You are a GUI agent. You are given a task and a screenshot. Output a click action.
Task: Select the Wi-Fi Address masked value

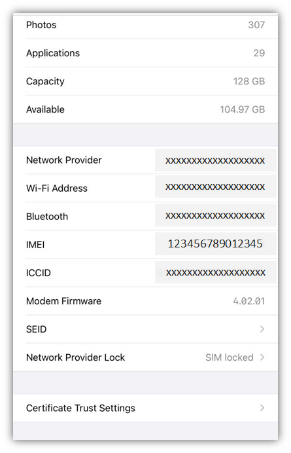215,187
